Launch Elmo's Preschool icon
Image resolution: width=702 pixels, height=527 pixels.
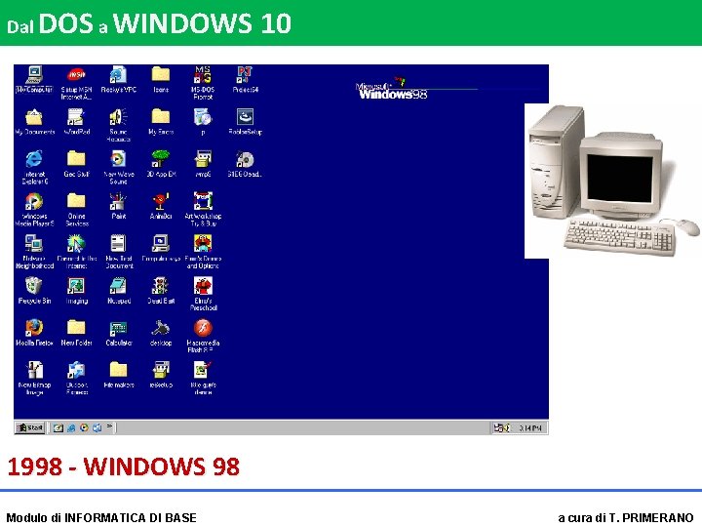203,294
